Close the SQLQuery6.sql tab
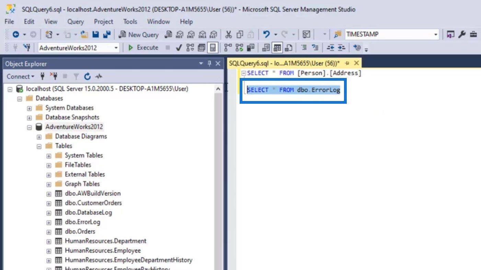Viewport: 481px width, 270px height. coord(356,63)
